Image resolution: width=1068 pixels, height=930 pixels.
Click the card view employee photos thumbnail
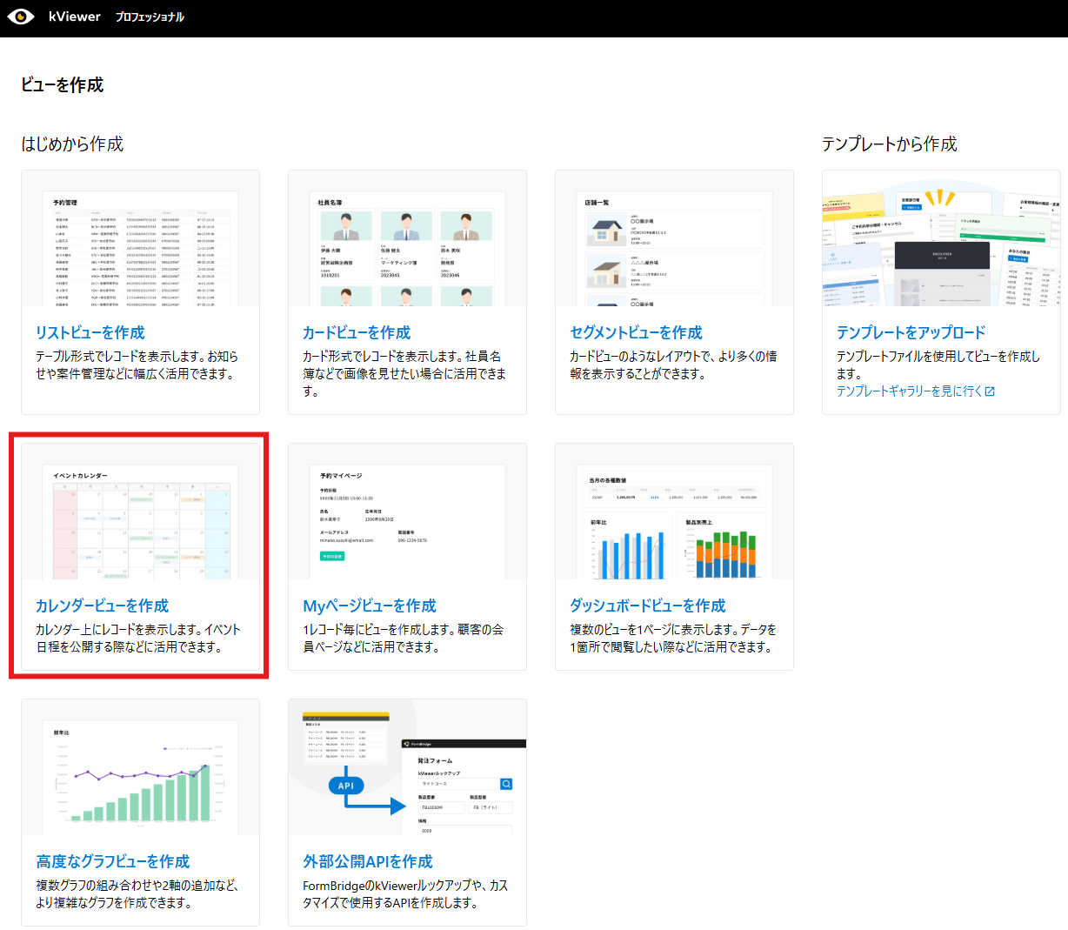click(407, 247)
